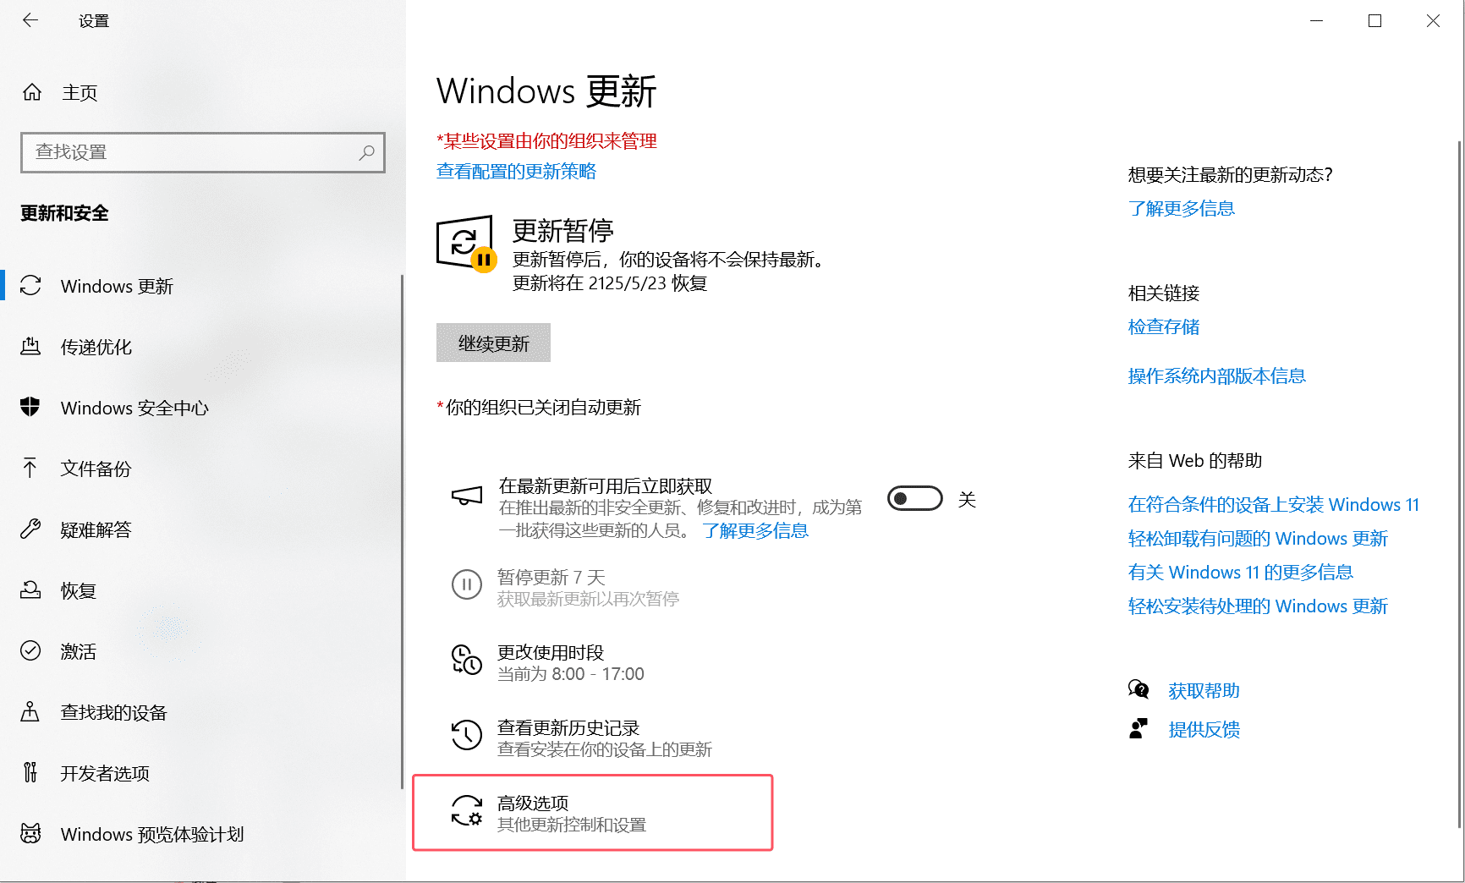The width and height of the screenshot is (1465, 883).
Task: Click the 传递优化 icon in the sidebar
Action: pos(30,347)
